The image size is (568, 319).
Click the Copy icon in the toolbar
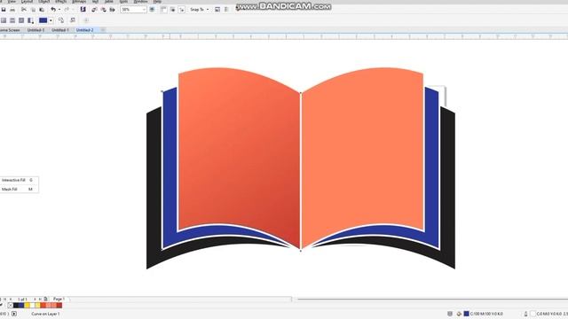(x=33, y=10)
